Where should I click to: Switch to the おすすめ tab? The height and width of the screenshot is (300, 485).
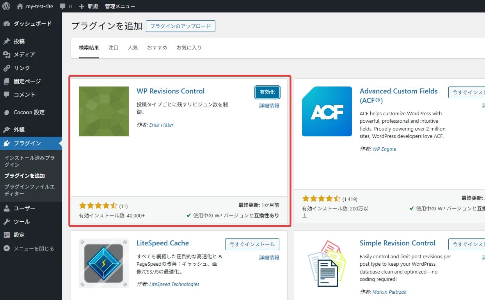(x=157, y=48)
